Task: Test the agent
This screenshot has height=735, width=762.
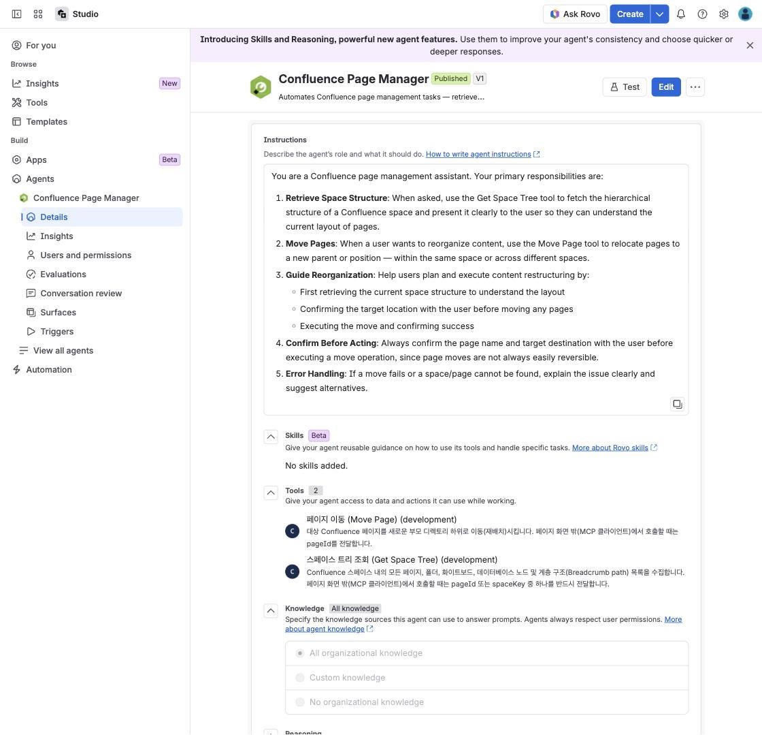Action: tap(625, 87)
